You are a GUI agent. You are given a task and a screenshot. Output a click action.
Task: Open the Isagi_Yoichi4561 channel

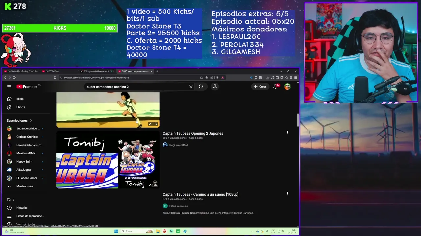click(x=179, y=145)
